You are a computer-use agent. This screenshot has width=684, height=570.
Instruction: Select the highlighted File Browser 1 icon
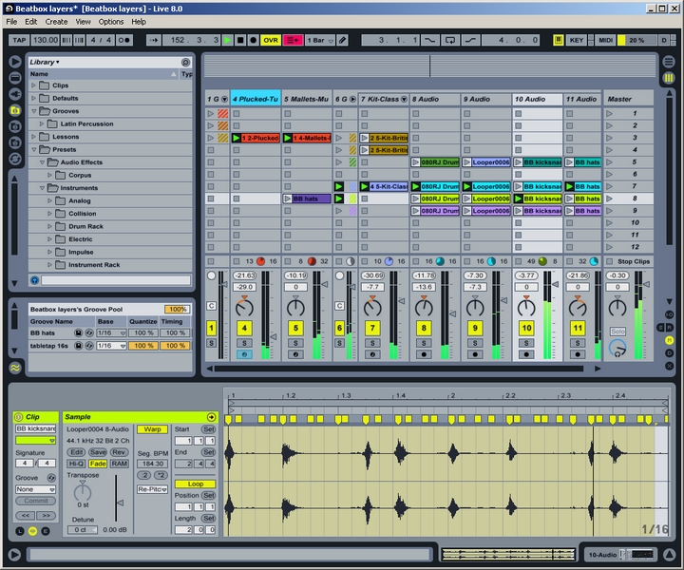[15, 110]
